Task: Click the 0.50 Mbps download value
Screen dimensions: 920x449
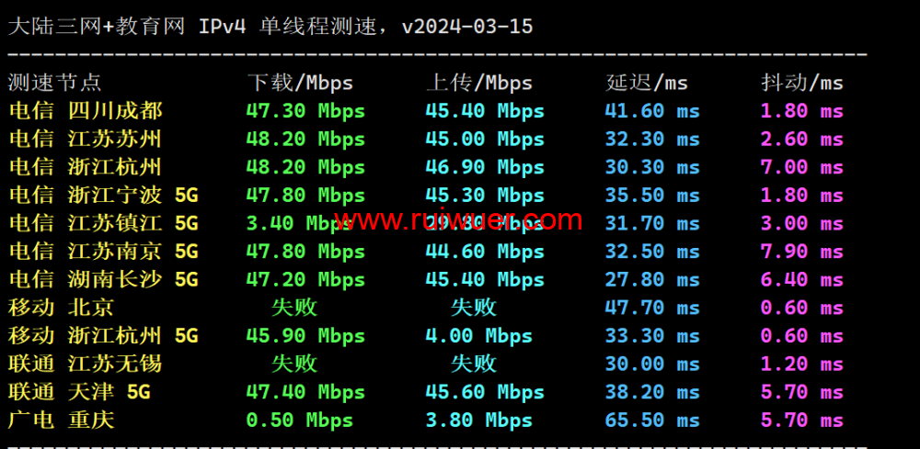Action: (x=300, y=421)
